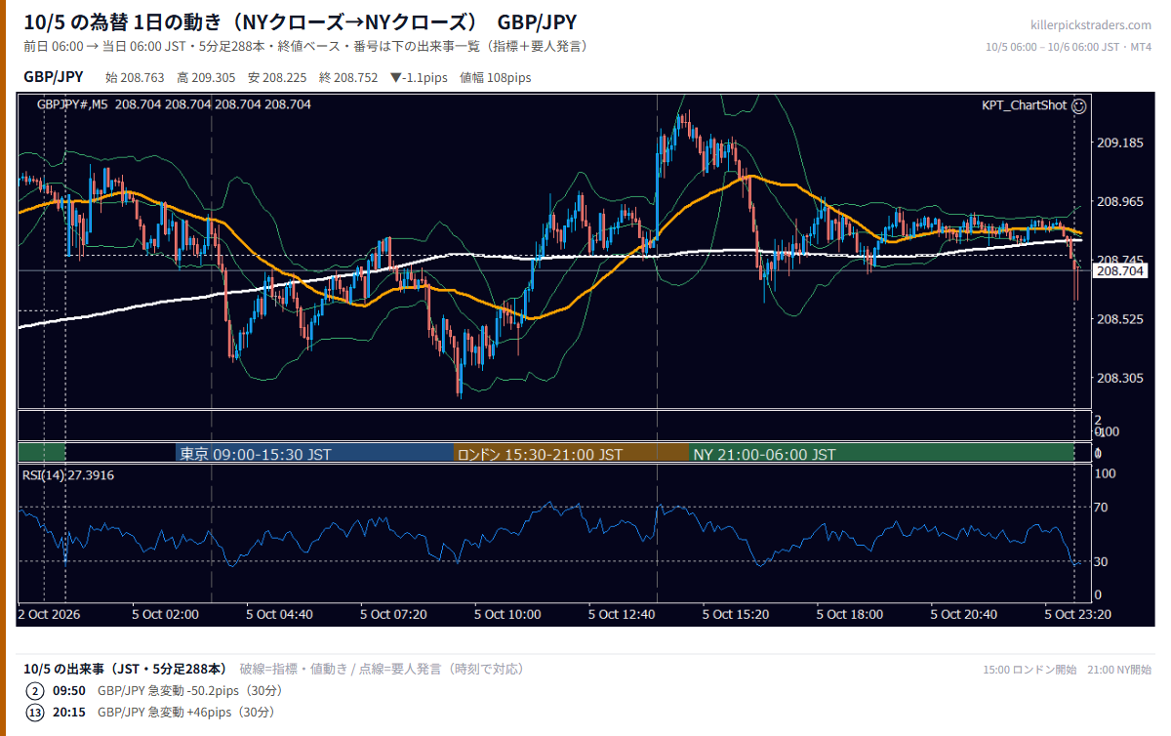Click the 2 Oct 2026 date label

tap(49, 614)
